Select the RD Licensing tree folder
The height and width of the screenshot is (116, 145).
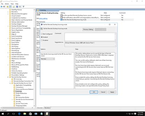tap(17, 79)
